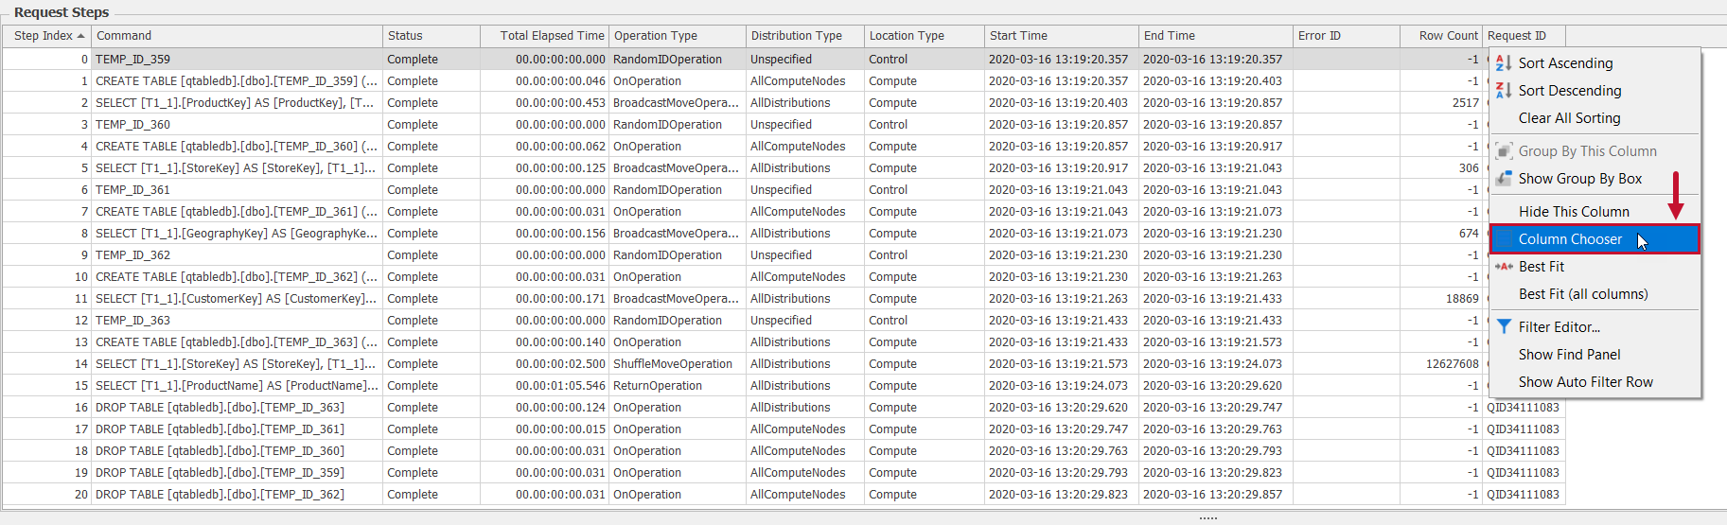Click the row count 674 cell

tap(1441, 234)
